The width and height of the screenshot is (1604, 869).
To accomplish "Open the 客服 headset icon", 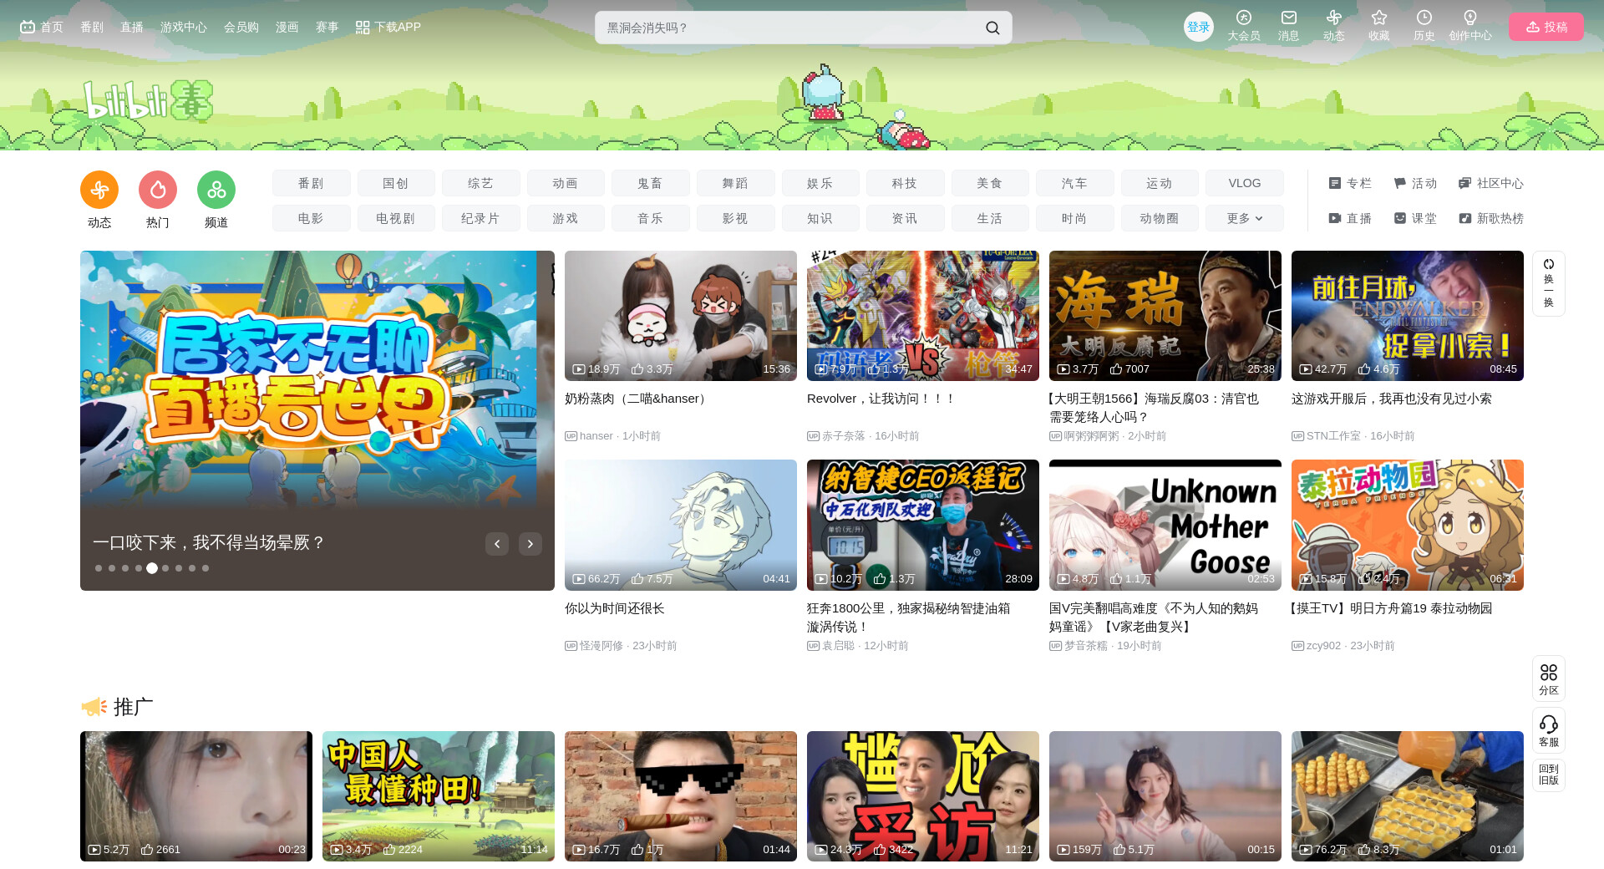I will click(1549, 730).
